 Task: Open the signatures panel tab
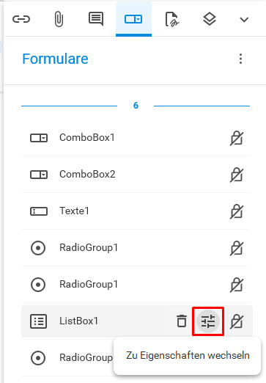[x=171, y=19]
